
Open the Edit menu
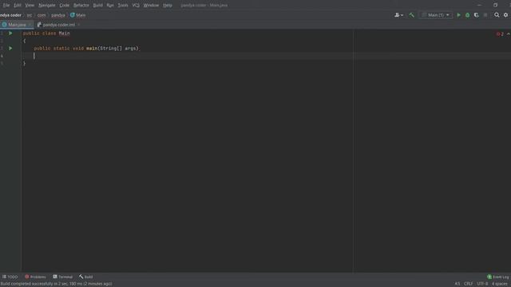point(18,6)
